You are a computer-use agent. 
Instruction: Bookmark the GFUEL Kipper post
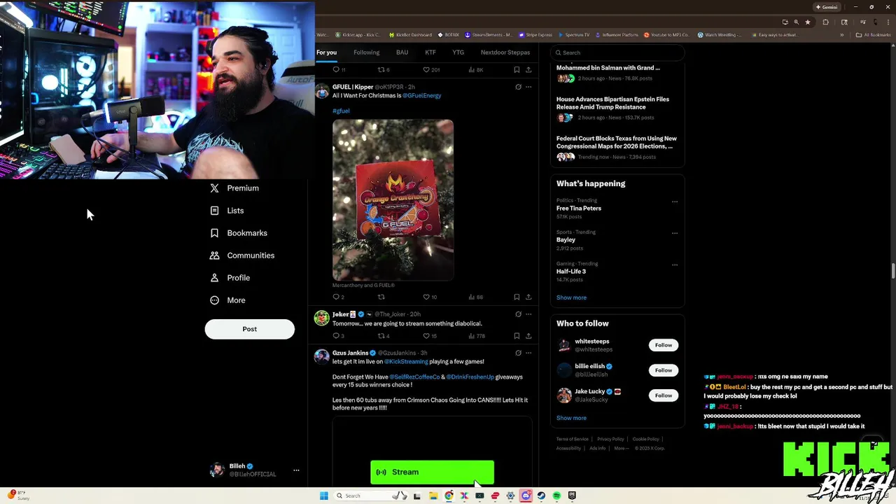tap(517, 297)
